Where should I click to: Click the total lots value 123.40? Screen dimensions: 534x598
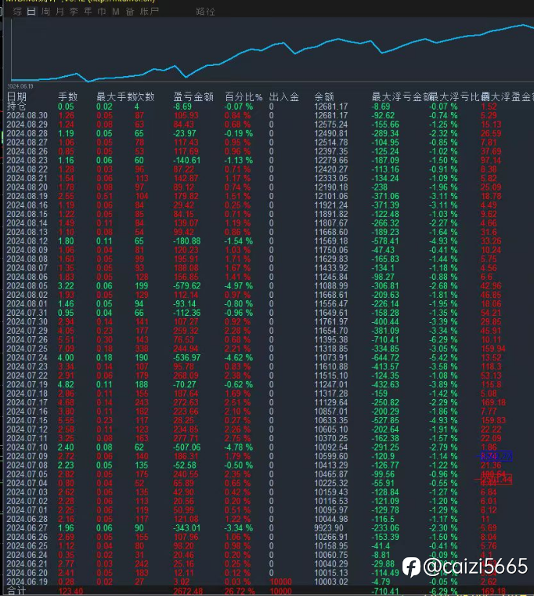pos(70,591)
